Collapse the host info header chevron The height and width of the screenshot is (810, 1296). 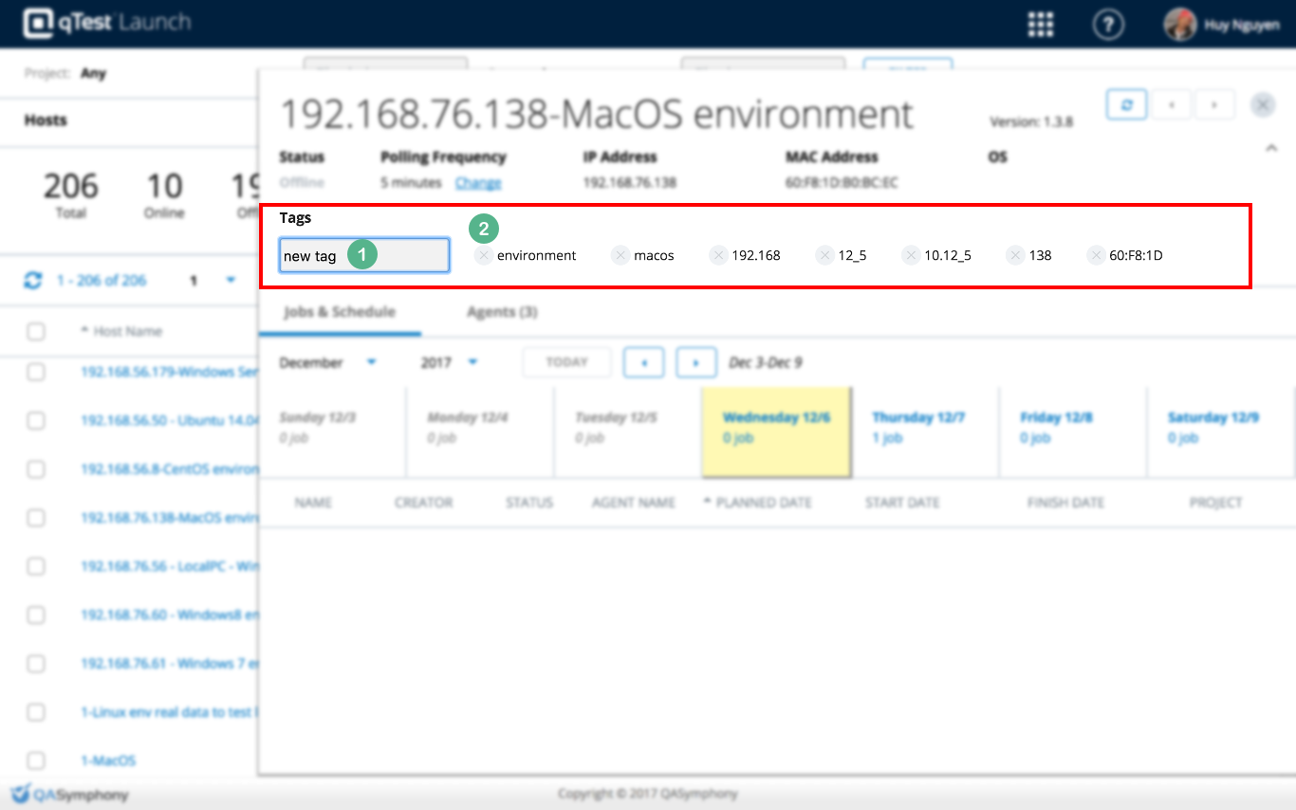(x=1271, y=148)
